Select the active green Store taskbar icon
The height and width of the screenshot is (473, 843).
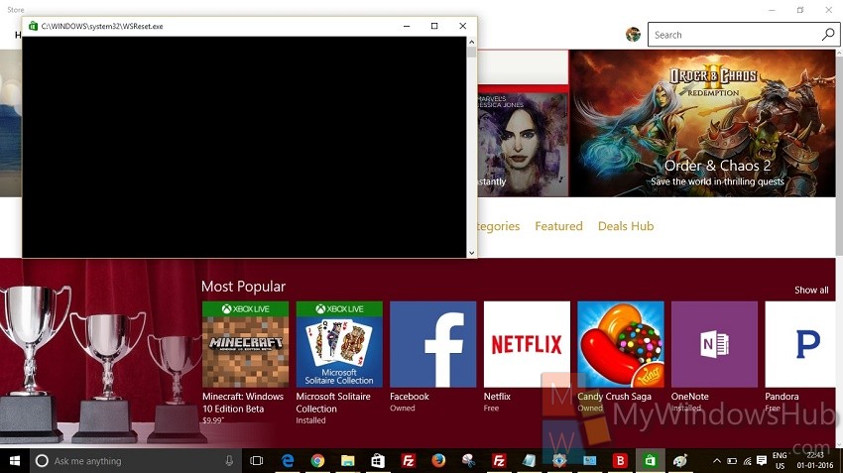click(650, 461)
